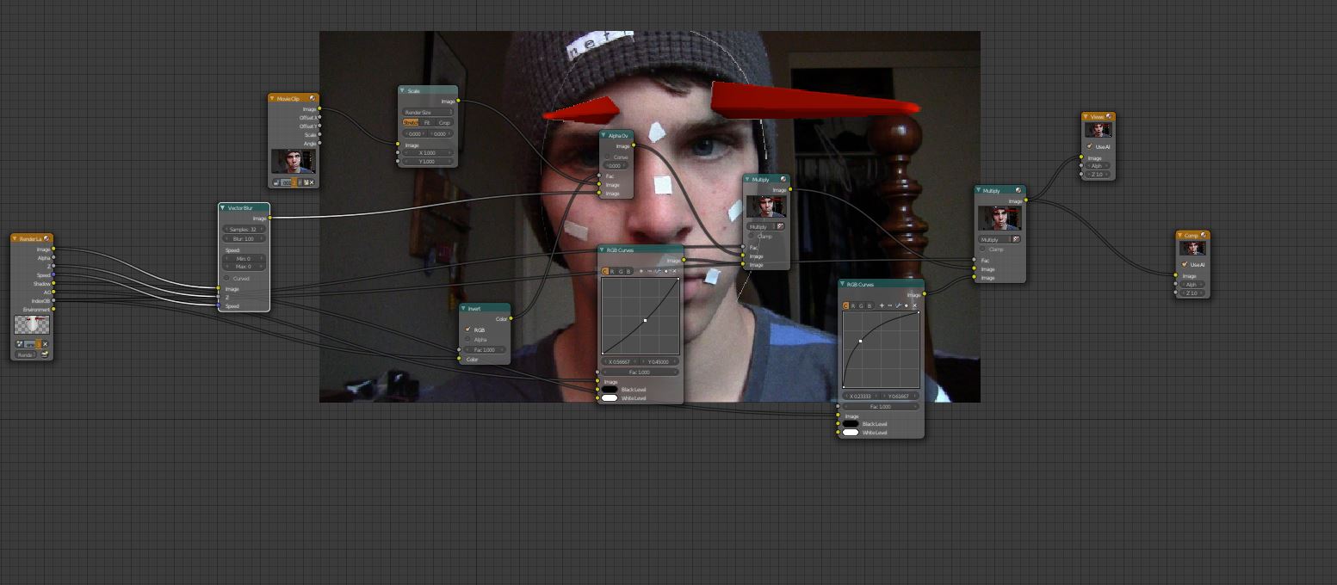Toggle Use Alpha in Composite node
This screenshot has width=1337, height=585.
[x=1185, y=264]
